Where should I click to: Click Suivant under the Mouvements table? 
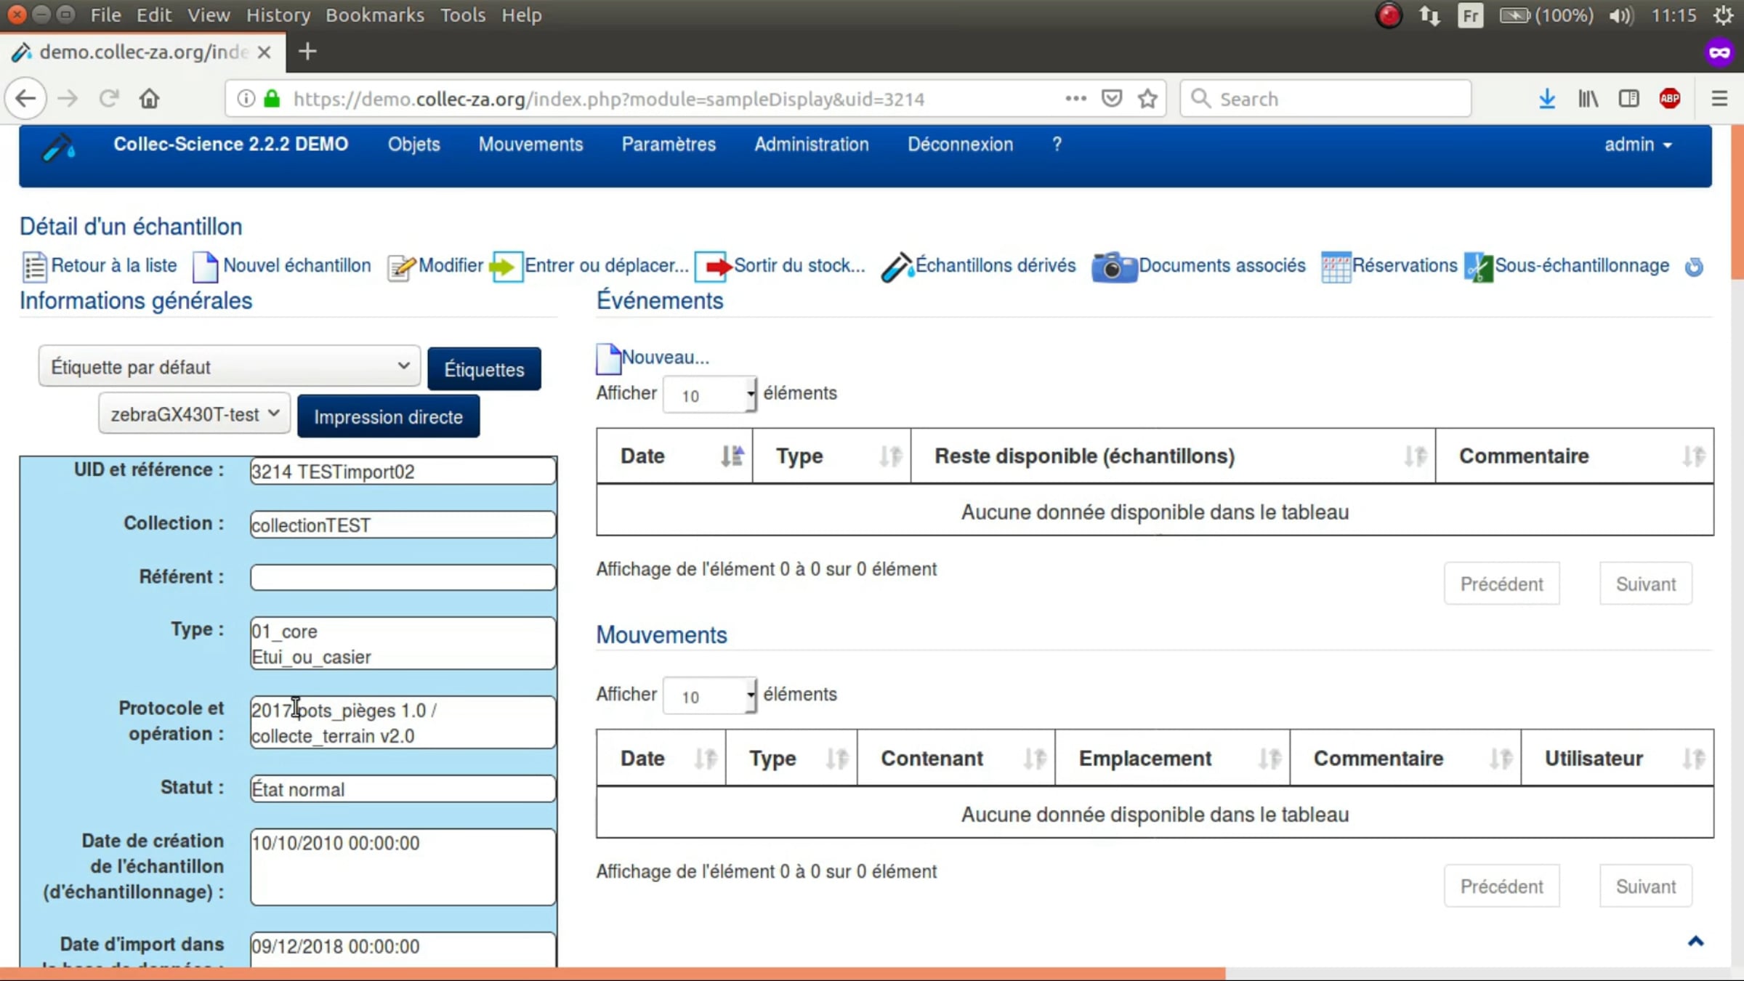tap(1645, 887)
